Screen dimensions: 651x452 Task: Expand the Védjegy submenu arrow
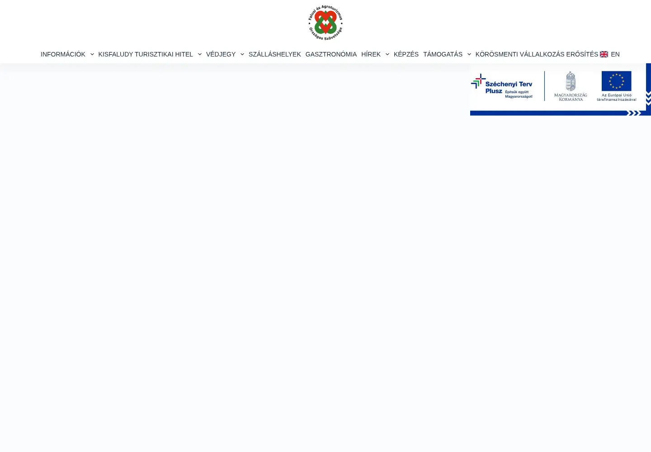pyautogui.click(x=242, y=54)
